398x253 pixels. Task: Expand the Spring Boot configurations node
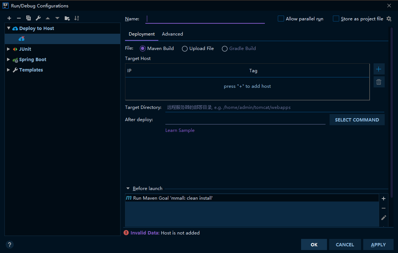point(9,59)
